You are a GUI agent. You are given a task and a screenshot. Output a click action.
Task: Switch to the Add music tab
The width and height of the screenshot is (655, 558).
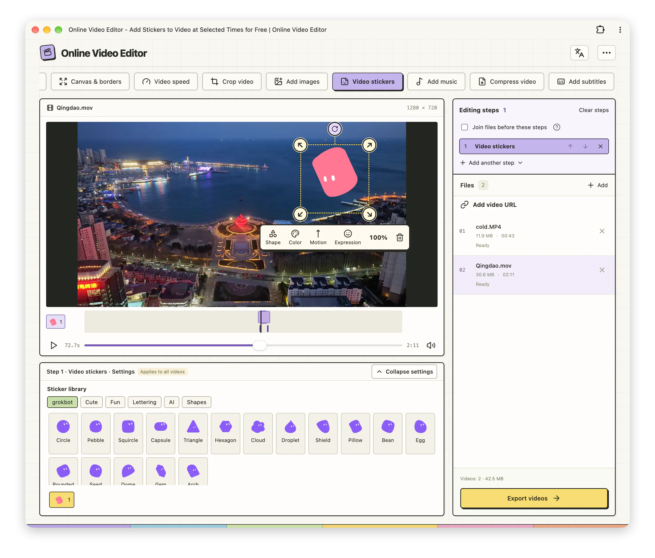coord(436,82)
